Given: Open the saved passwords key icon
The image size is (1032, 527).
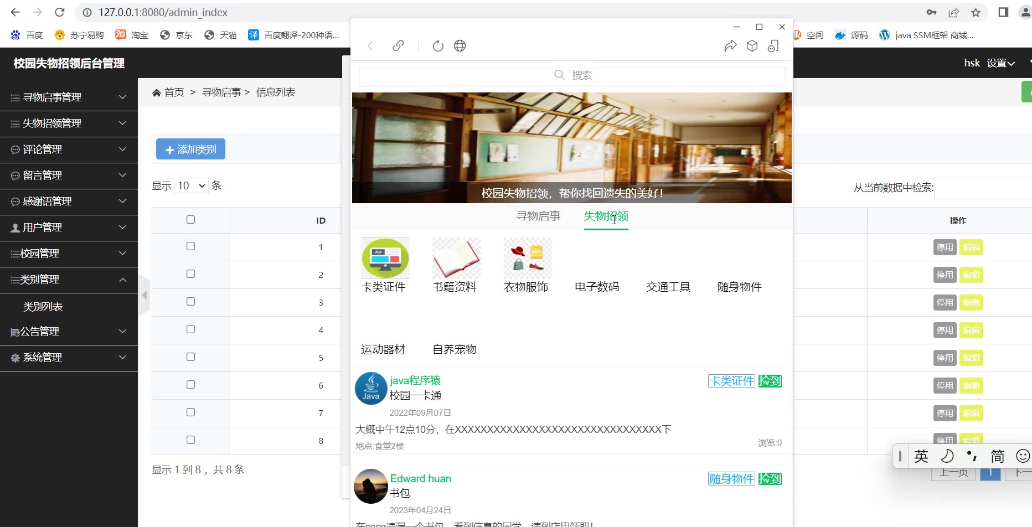Looking at the screenshot, I should point(931,12).
